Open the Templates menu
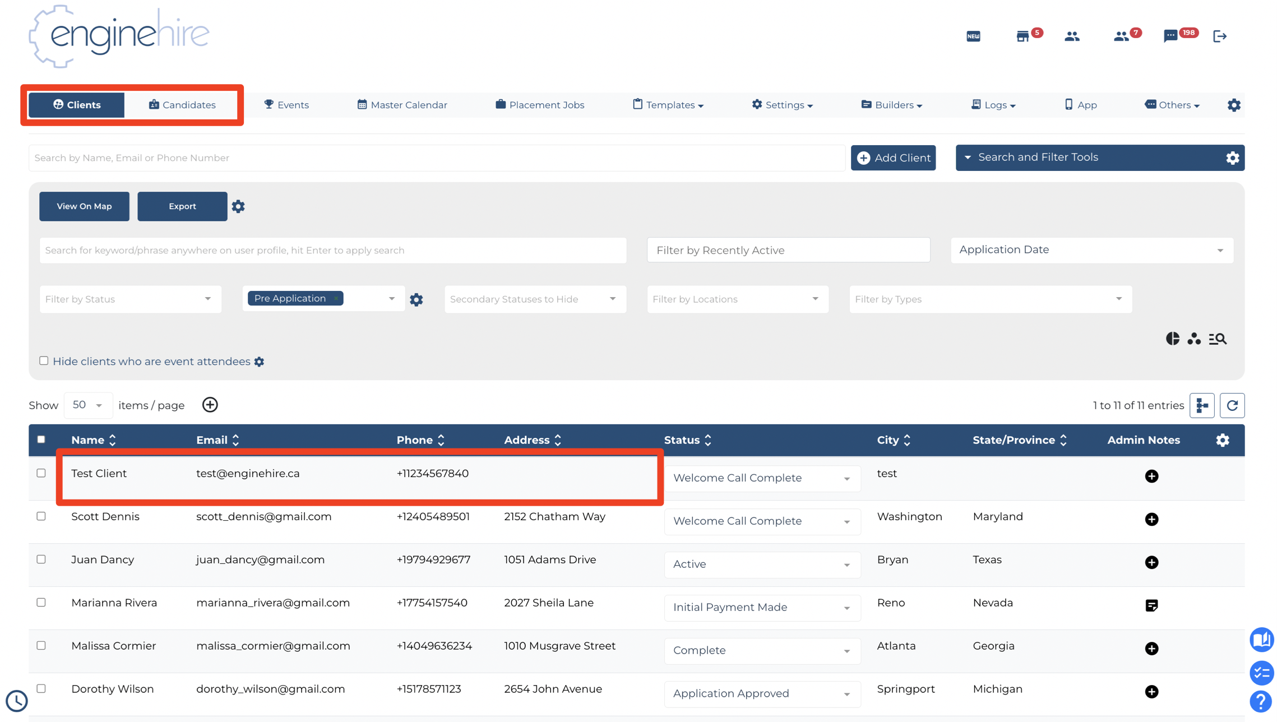 (x=668, y=105)
